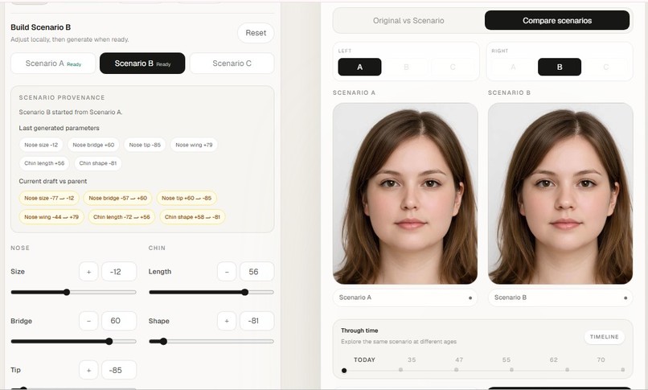Click the 'Chin length -72 → +56' draft chip
This screenshot has height=390, width=648.
(x=121, y=217)
